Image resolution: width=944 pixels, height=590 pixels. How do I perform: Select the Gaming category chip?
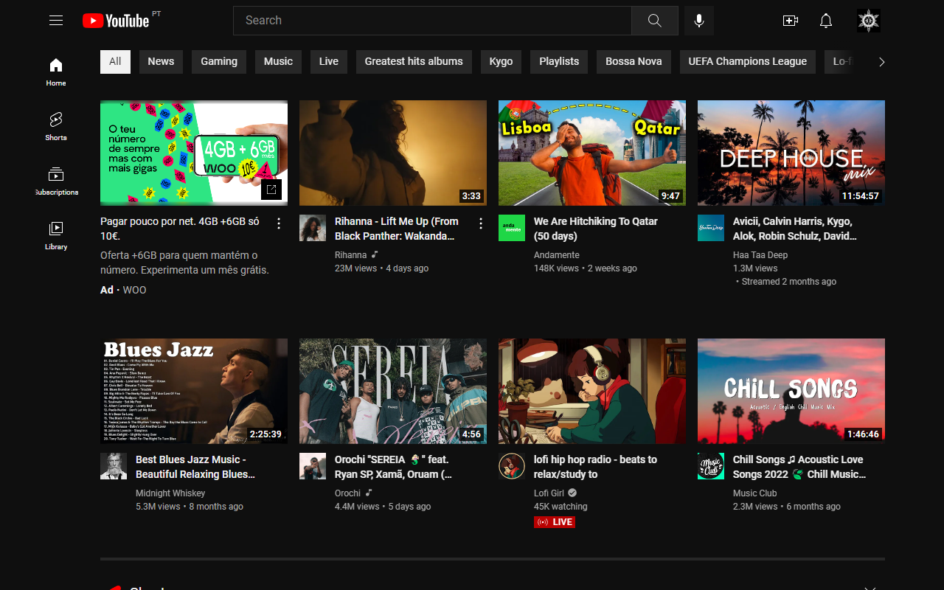(x=219, y=61)
